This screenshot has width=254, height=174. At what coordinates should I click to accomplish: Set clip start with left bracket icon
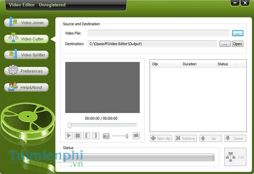[86, 135]
